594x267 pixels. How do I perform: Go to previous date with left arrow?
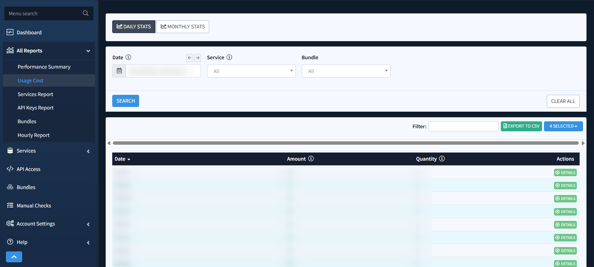tap(189, 58)
